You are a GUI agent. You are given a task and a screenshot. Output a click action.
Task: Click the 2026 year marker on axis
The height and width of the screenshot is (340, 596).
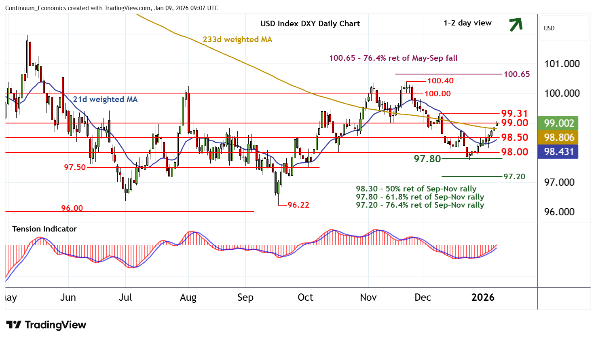(x=483, y=297)
